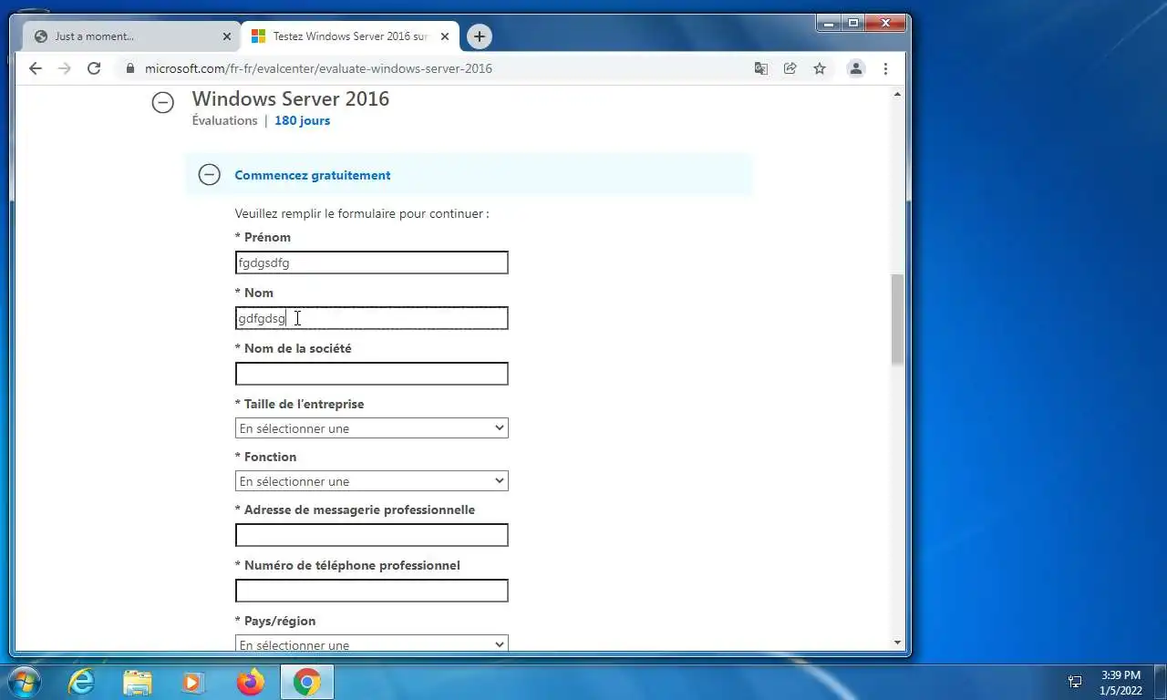Click the 'Windows Server 2016' heading
This screenshot has height=700, width=1167.
click(x=290, y=98)
